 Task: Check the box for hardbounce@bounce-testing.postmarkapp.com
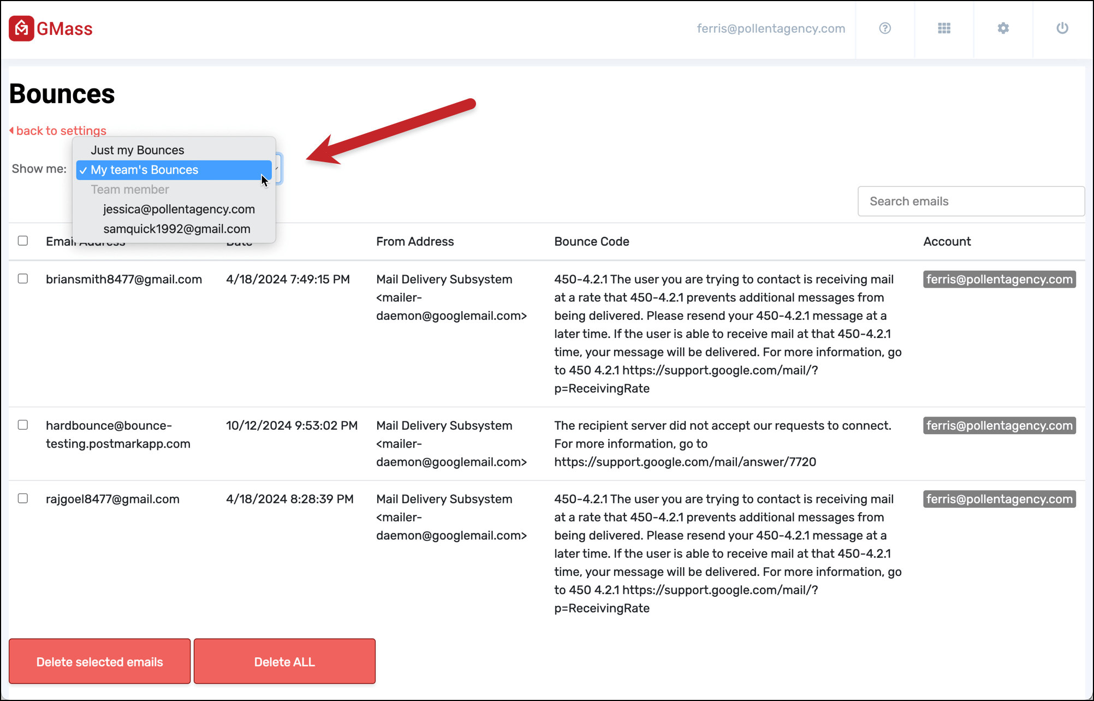point(23,425)
